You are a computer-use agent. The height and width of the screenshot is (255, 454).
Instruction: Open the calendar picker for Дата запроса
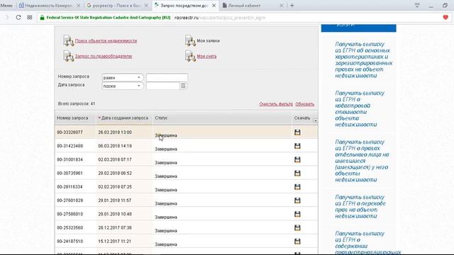click(183, 86)
